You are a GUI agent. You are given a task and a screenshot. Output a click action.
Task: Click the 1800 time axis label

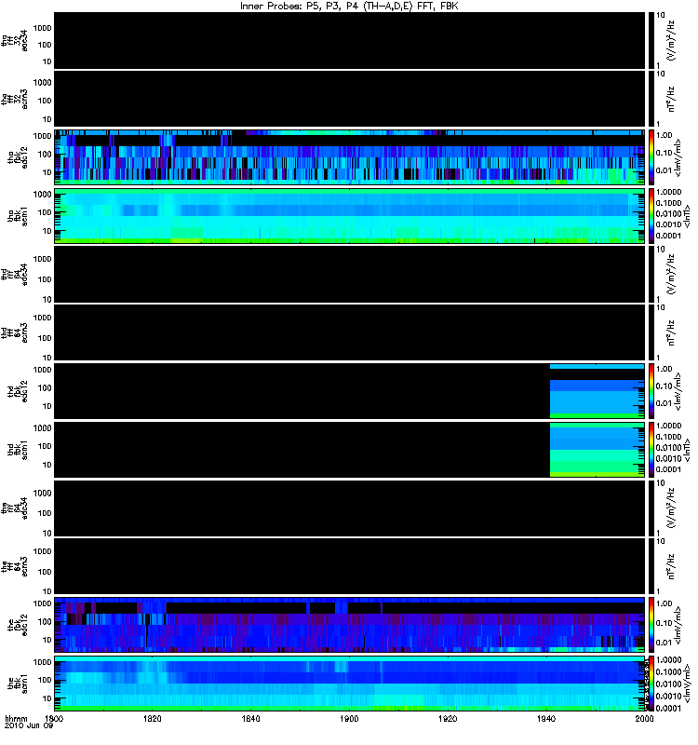click(55, 718)
